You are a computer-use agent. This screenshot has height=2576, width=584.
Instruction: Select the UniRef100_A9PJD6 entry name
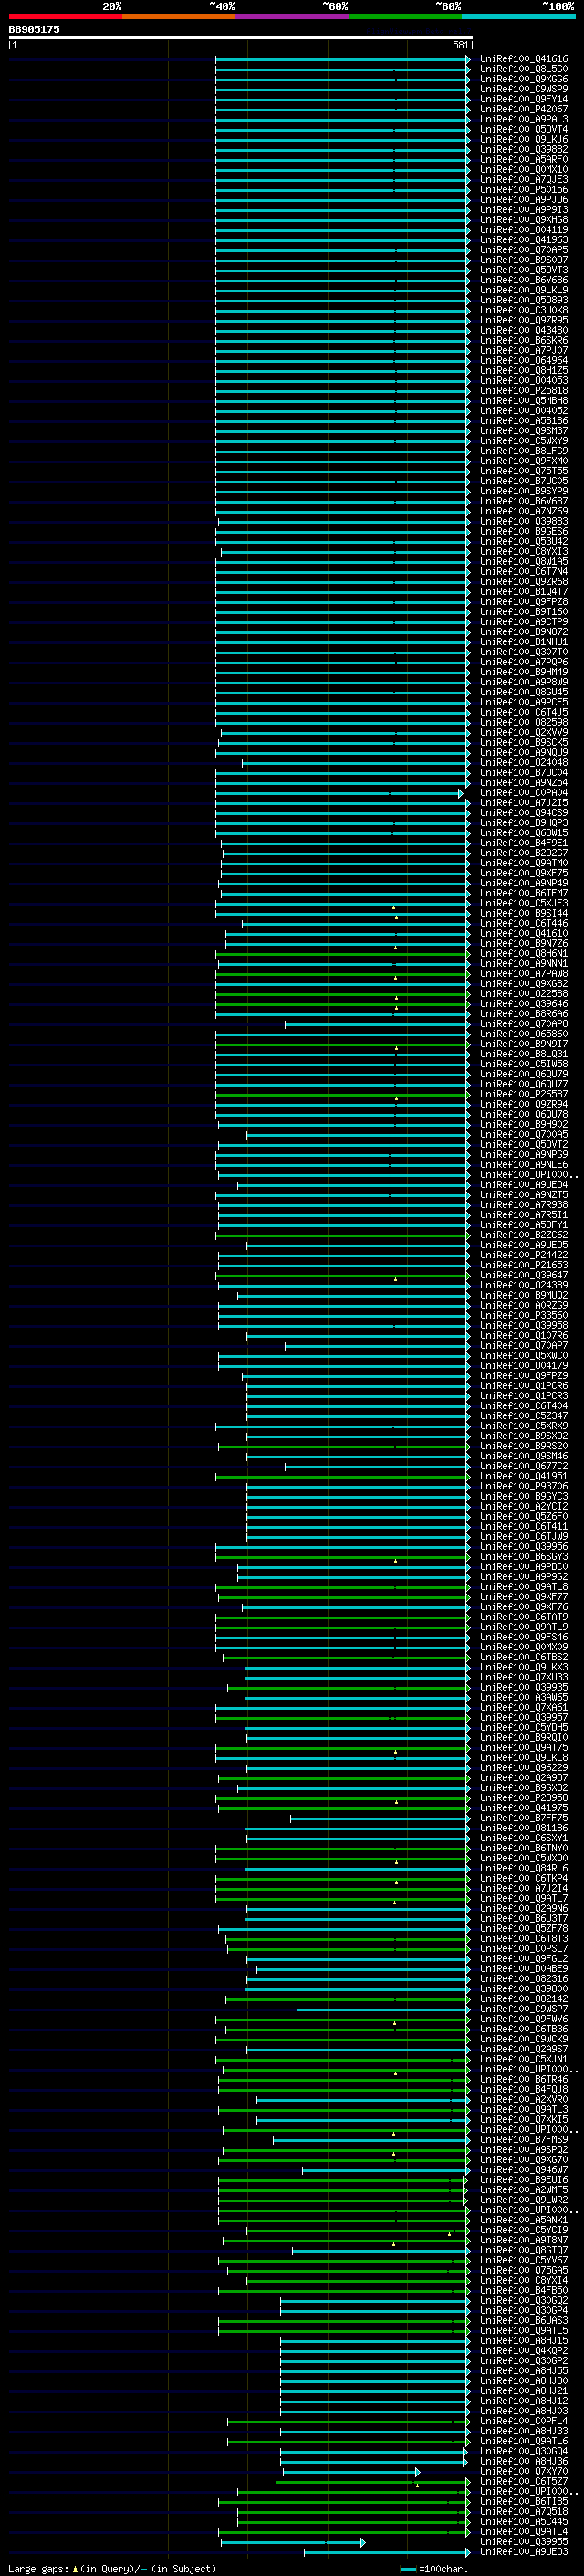pyautogui.click(x=524, y=200)
